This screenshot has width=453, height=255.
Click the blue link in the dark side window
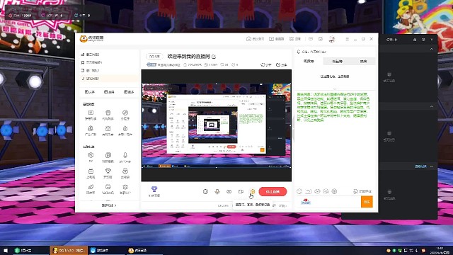pos(420,166)
